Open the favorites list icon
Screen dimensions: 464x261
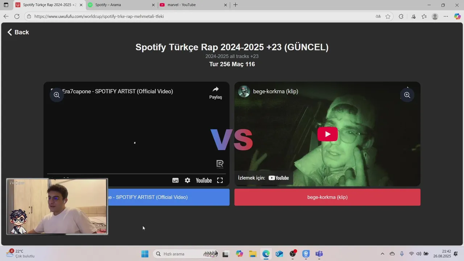click(424, 16)
